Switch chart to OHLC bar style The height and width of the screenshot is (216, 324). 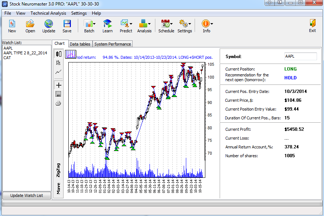click(58, 63)
